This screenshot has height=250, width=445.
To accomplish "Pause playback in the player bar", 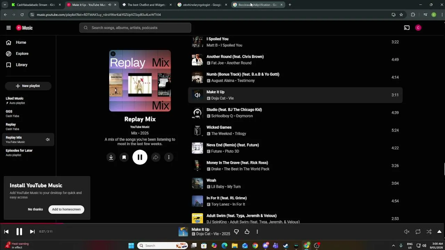I will pyautogui.click(x=19, y=232).
